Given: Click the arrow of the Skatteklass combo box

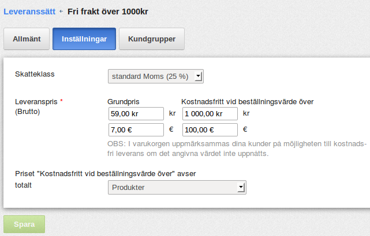Looking at the screenshot, I should click(198, 76).
